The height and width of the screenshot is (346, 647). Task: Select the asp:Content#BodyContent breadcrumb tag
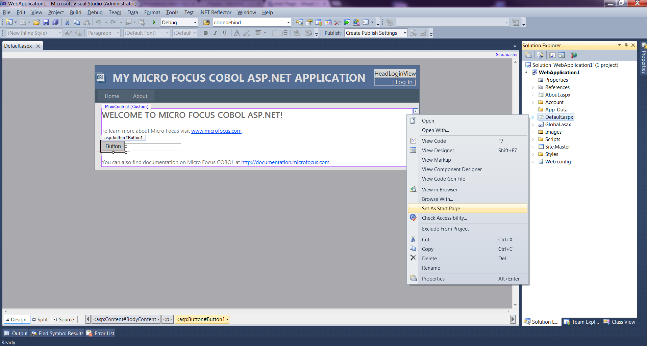tap(126, 319)
